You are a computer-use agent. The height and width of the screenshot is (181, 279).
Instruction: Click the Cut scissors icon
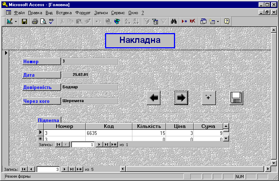[x=62, y=21]
